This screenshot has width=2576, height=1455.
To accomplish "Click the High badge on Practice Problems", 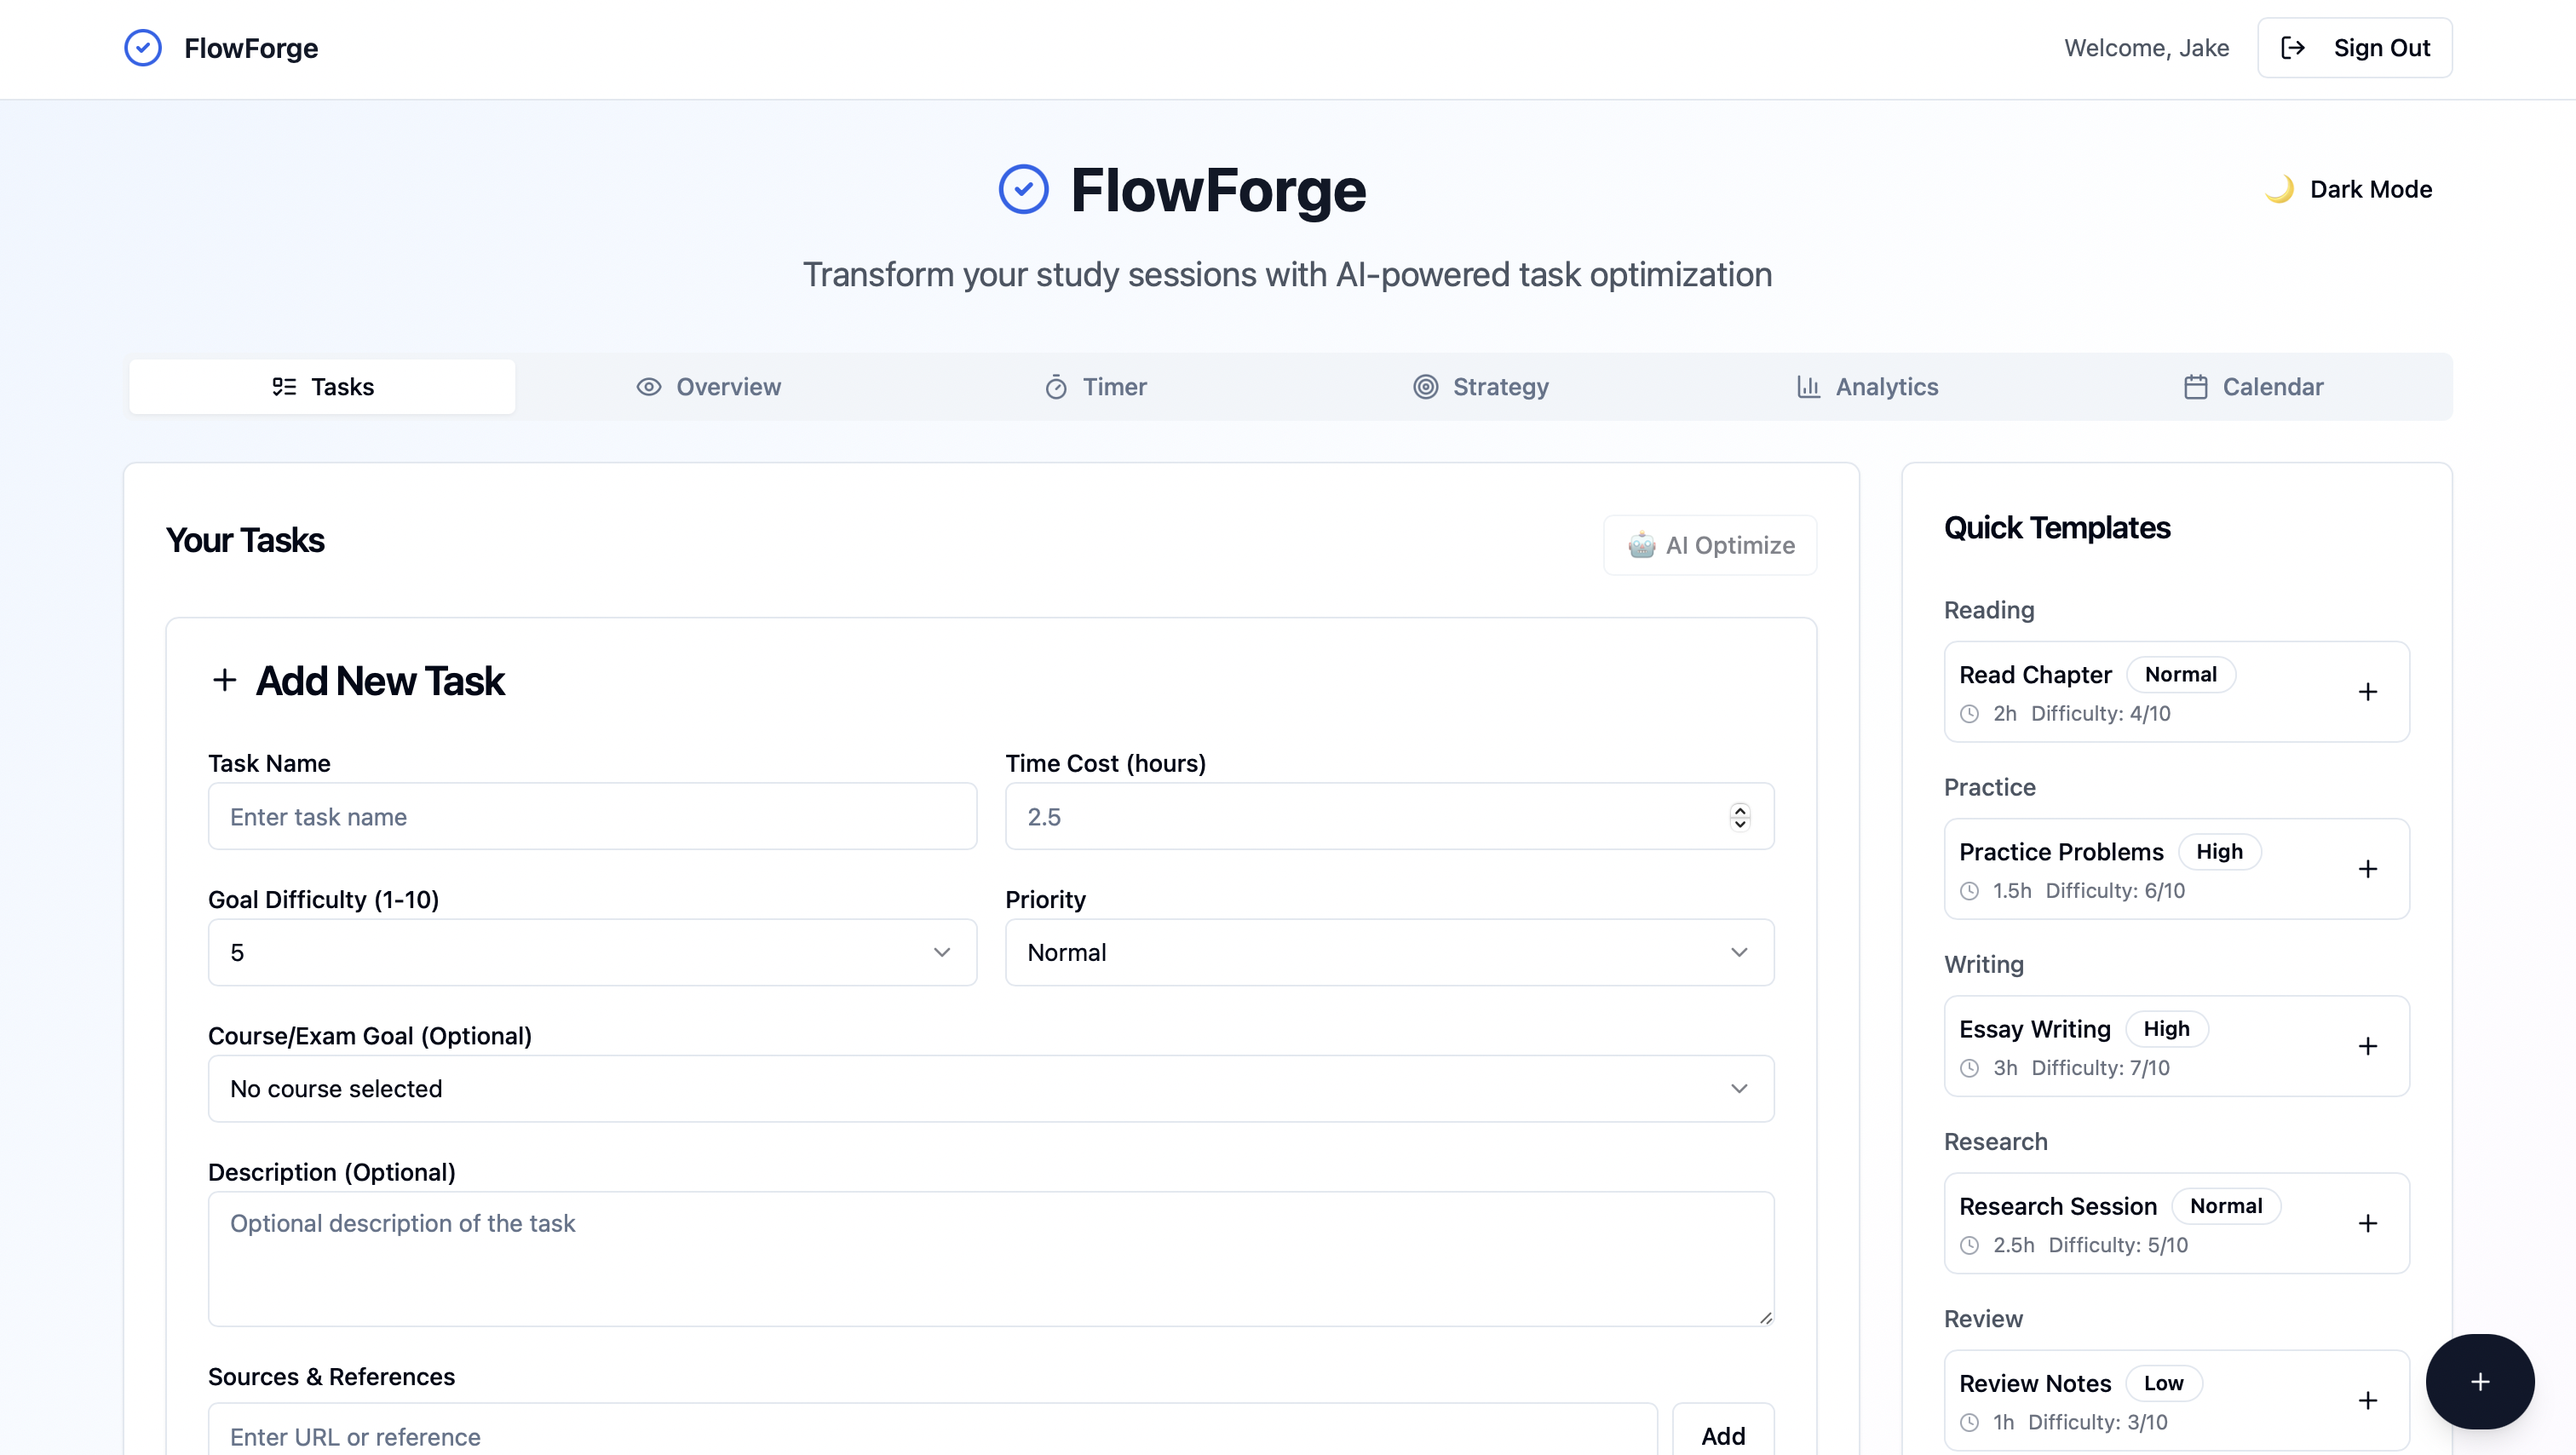I will coord(2219,852).
